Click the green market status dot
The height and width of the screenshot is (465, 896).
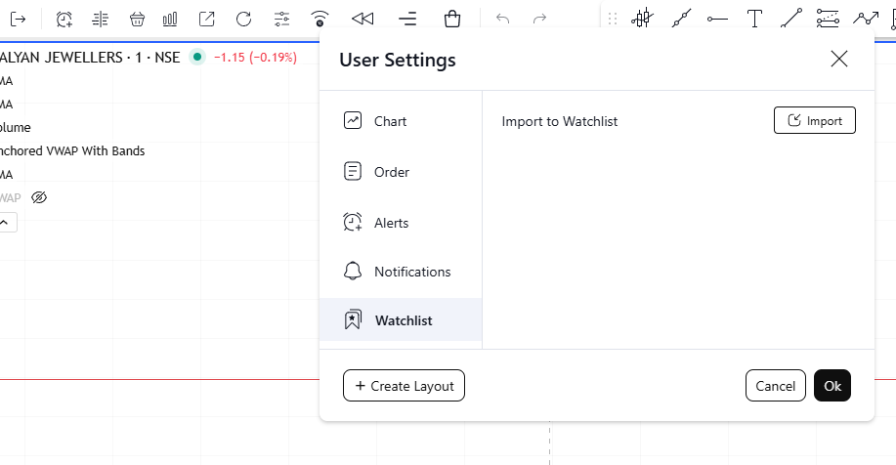pyautogui.click(x=197, y=57)
